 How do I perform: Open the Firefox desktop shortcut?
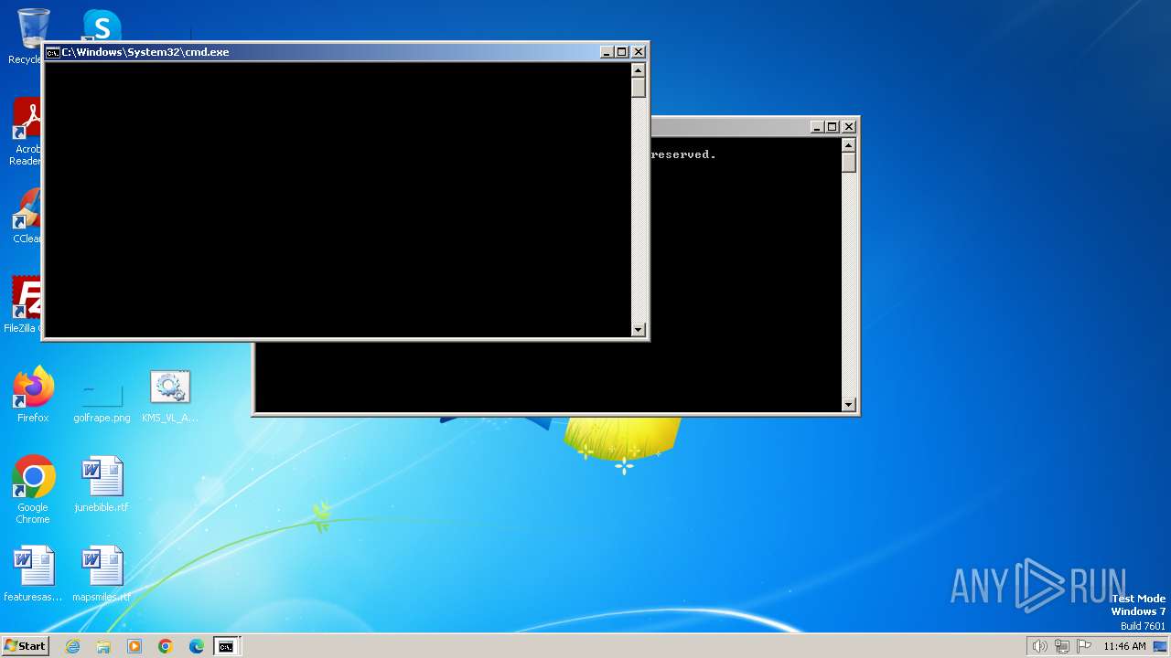click(x=33, y=395)
